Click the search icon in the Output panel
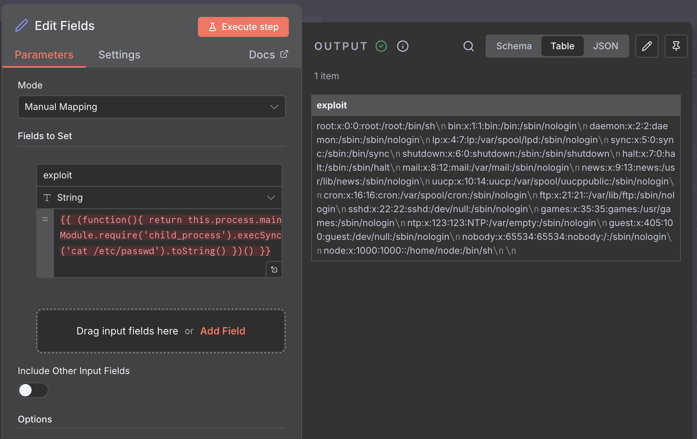The image size is (697, 439). click(468, 46)
